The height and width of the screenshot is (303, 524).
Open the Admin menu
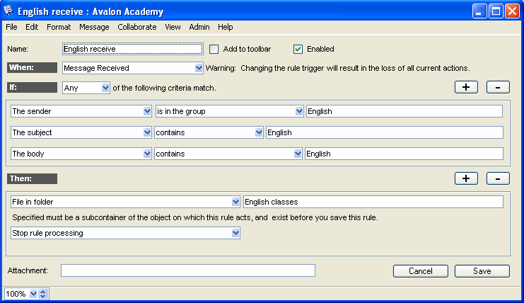pyautogui.click(x=199, y=27)
